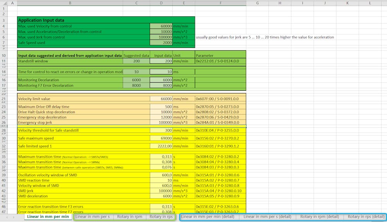This screenshot has width=387, height=222.
Task: Select column K header
Action: click(347, 3)
